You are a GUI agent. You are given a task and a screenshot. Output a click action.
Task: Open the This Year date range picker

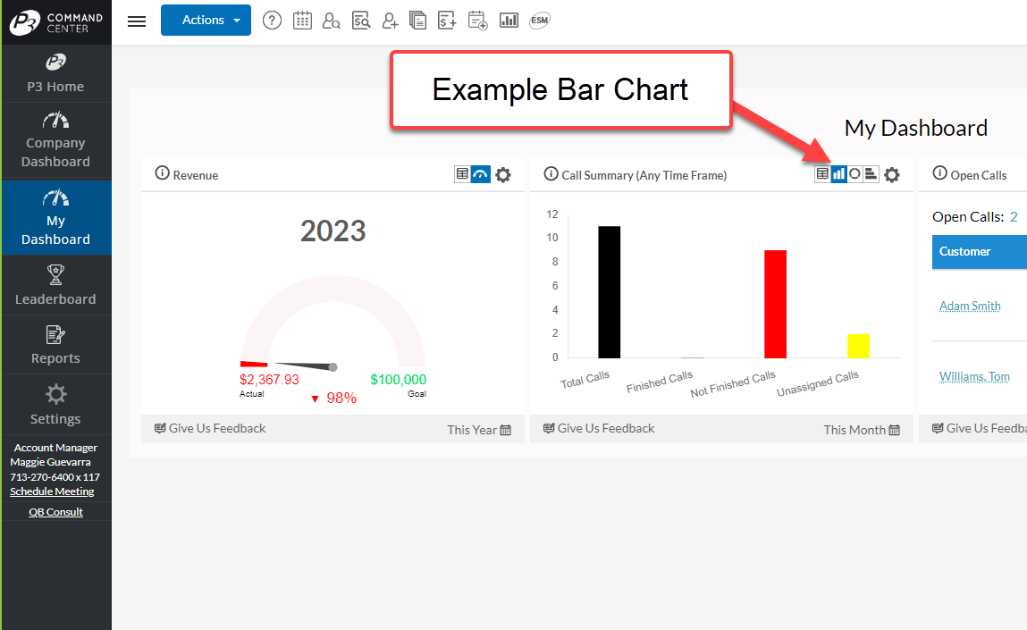[479, 430]
